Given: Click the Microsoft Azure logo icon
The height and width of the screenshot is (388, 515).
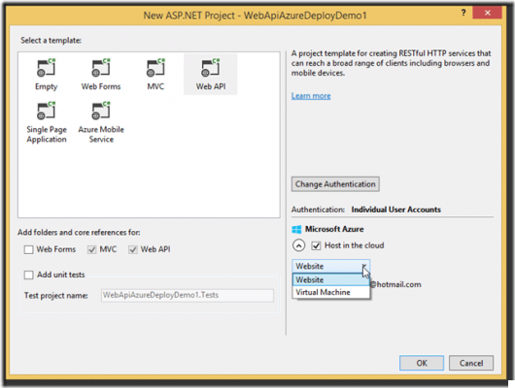Looking at the screenshot, I should point(296,229).
